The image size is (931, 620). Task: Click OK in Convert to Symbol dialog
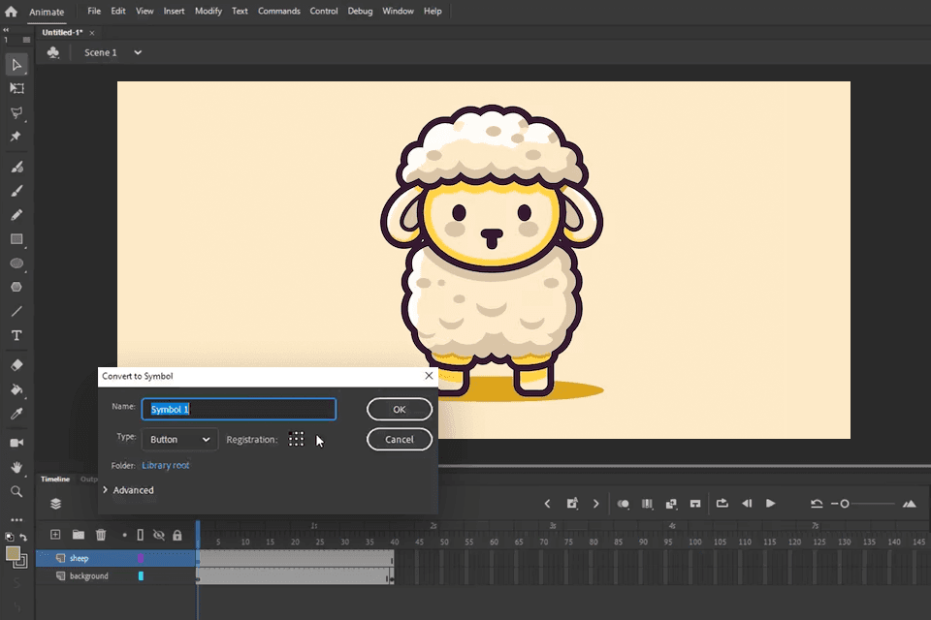pyautogui.click(x=399, y=410)
